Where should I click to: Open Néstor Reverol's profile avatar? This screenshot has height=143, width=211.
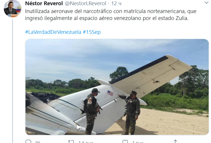pos(12,9)
